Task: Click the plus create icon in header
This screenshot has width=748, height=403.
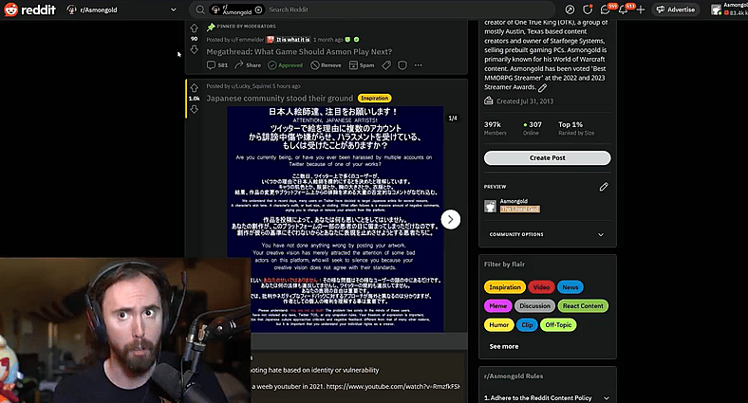Action: (x=641, y=9)
